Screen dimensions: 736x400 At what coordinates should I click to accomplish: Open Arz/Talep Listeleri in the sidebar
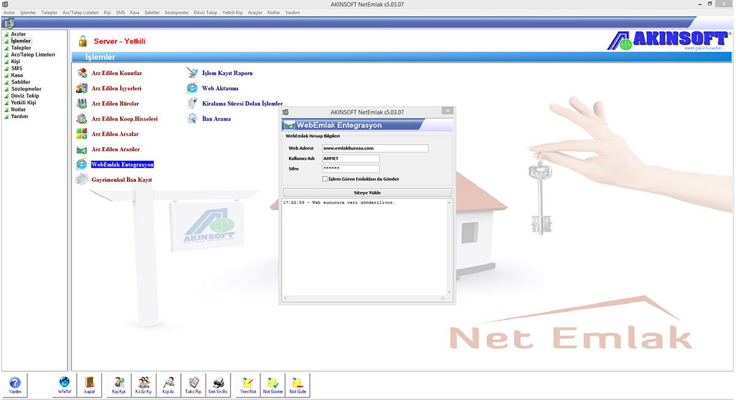[x=32, y=54]
